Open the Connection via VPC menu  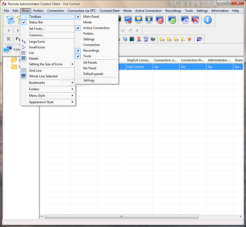82,11
